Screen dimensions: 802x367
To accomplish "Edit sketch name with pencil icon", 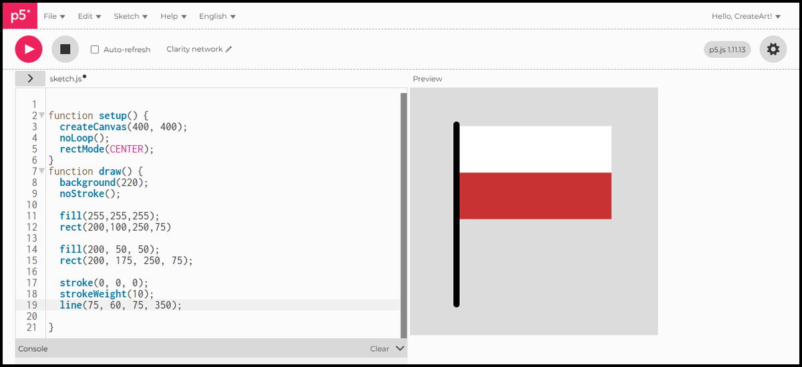I will [x=229, y=49].
